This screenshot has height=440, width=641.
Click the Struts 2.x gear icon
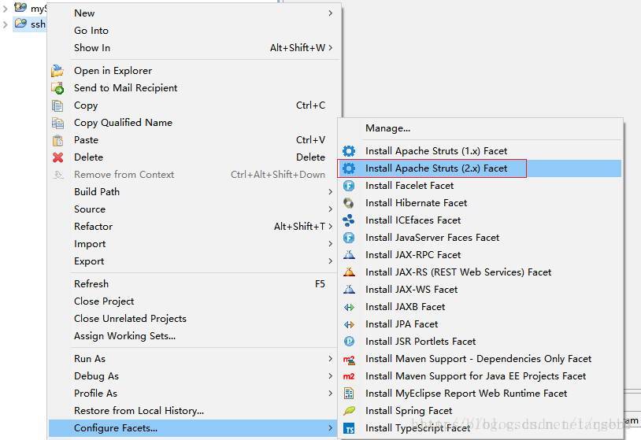click(349, 168)
